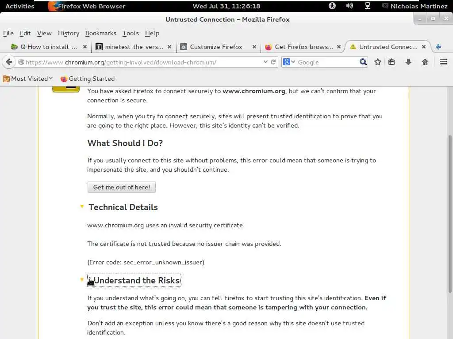Open the Help menu
Screen dimensions: 453x339
click(152, 33)
